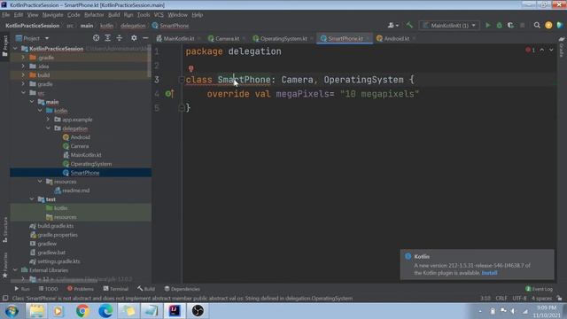567x319 pixels.
Task: Collapse External Libraries node
Action: click(15, 270)
